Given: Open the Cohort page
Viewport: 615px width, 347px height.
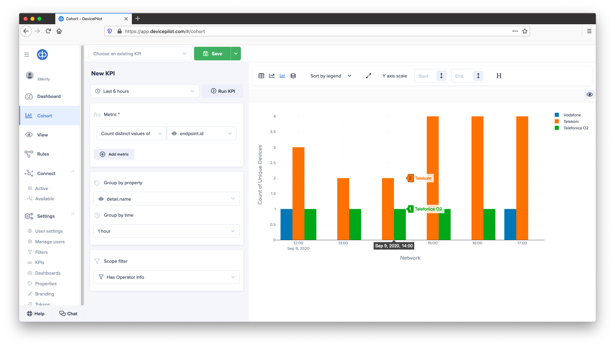Looking at the screenshot, I should pyautogui.click(x=49, y=116).
